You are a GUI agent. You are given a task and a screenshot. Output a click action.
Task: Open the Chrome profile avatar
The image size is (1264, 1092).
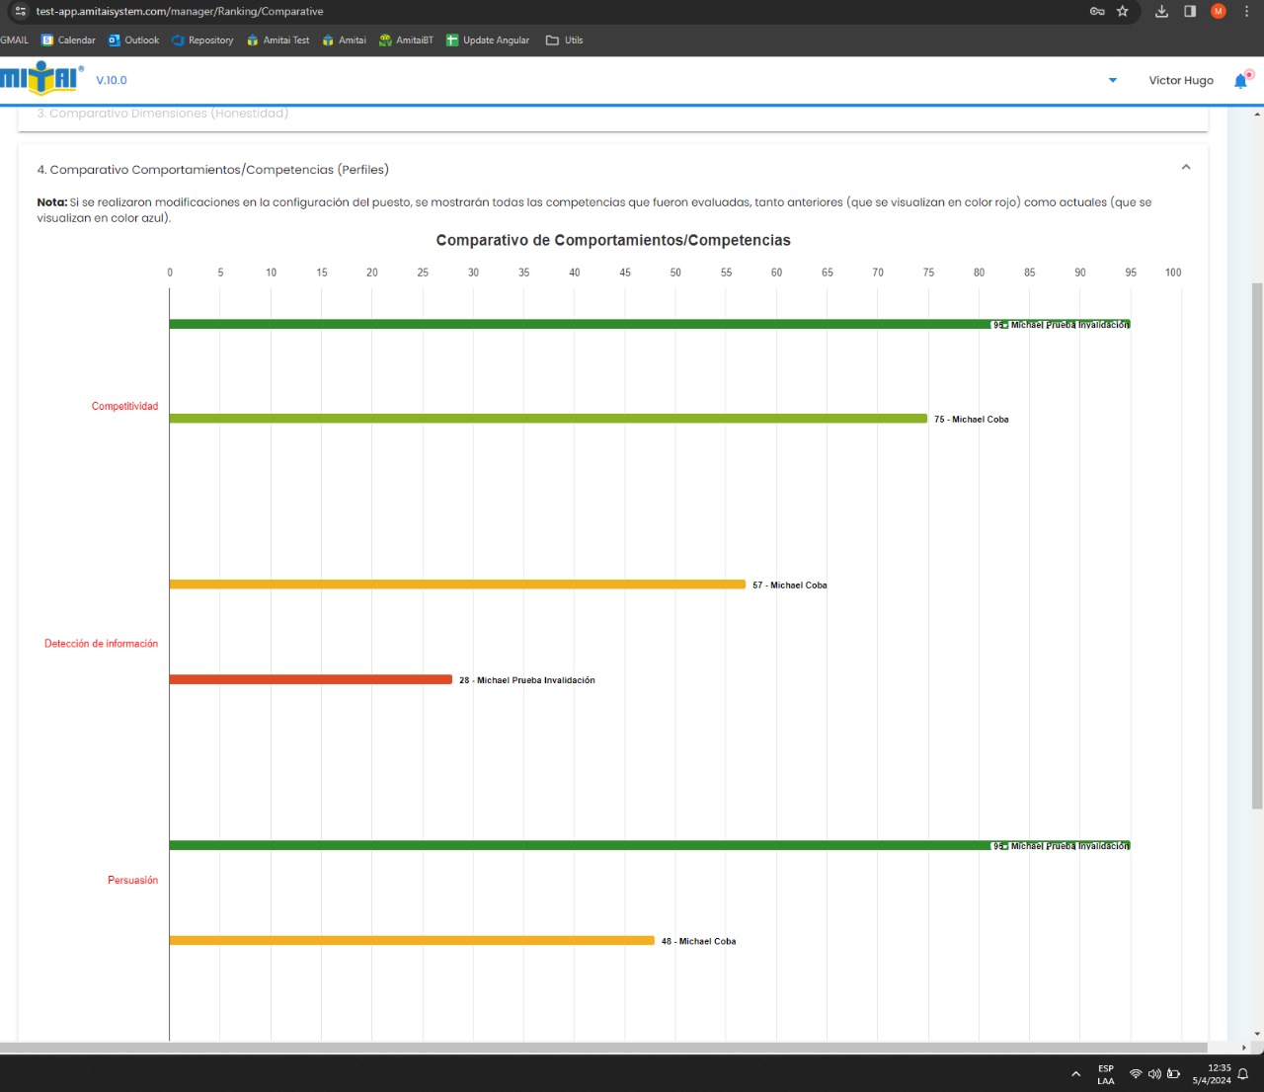[1219, 12]
